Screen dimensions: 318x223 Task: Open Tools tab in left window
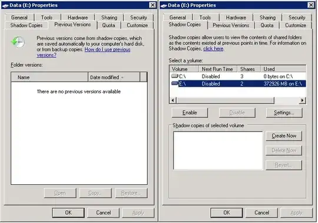tap(47, 18)
